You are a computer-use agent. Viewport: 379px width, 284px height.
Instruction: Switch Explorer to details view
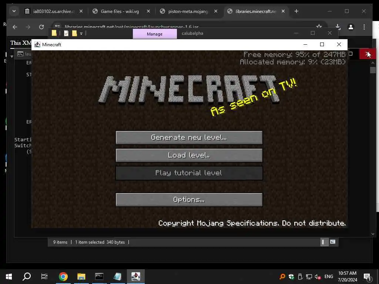point(323,242)
